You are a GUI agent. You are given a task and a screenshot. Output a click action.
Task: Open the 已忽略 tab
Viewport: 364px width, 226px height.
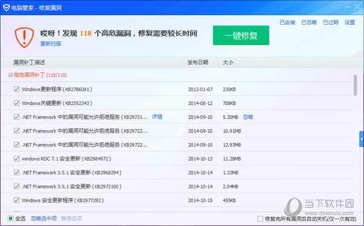point(309,22)
